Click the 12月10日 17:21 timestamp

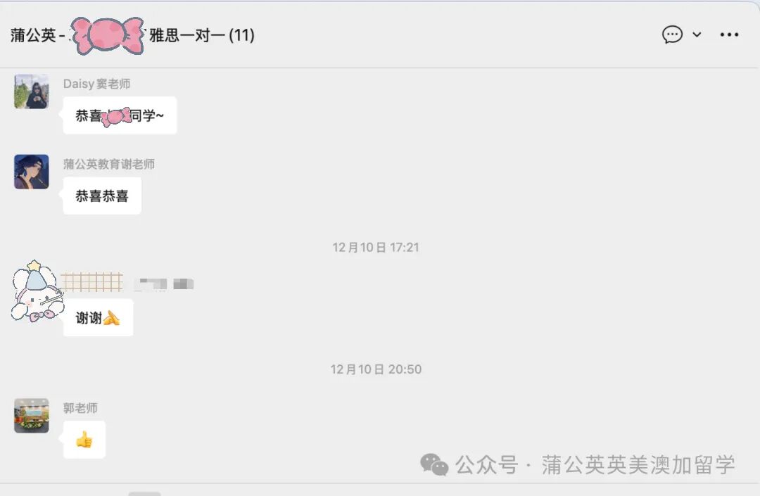pyautogui.click(x=376, y=248)
